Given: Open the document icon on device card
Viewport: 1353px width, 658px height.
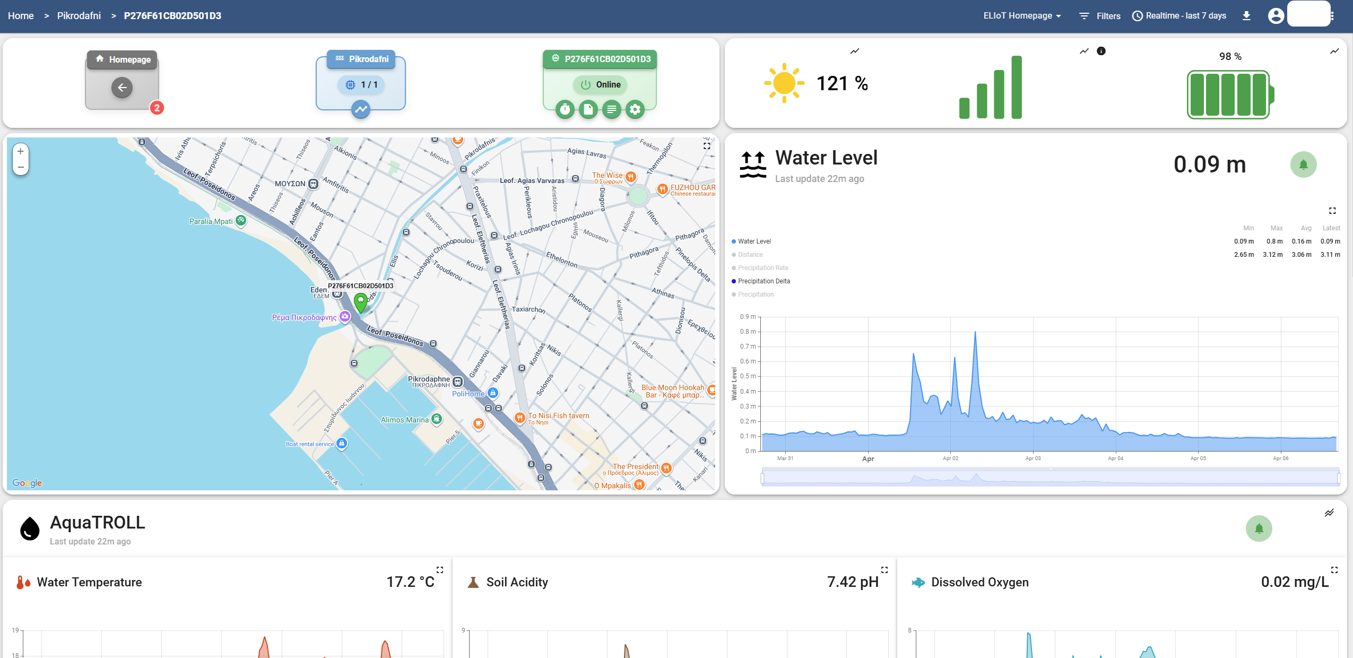Looking at the screenshot, I should [588, 110].
